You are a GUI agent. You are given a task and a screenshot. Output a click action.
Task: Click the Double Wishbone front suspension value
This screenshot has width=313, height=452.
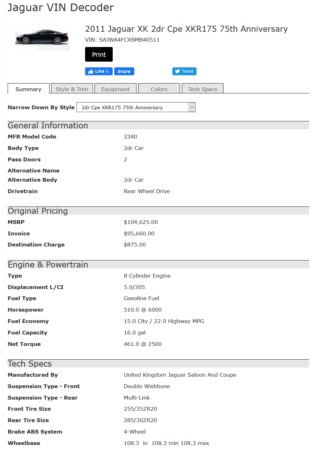pyautogui.click(x=147, y=386)
